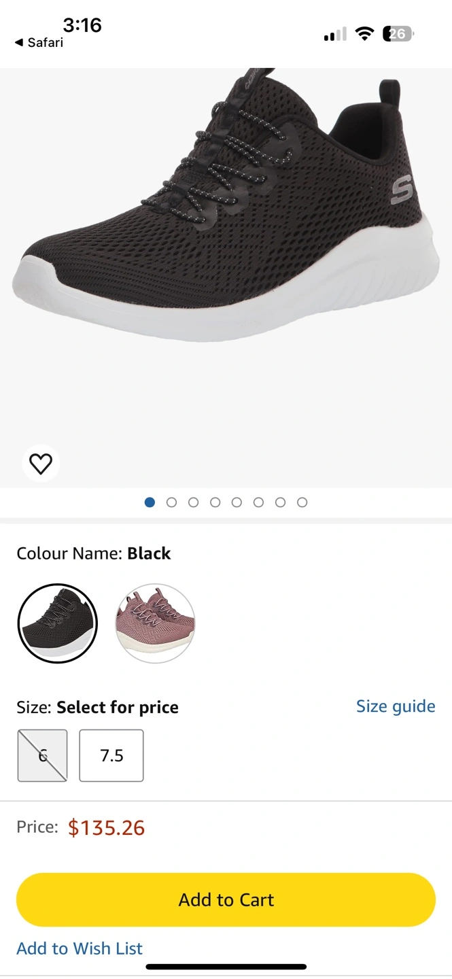Image resolution: width=452 pixels, height=979 pixels.
Task: Tap the unavailable size 6 option
Action: [42, 755]
